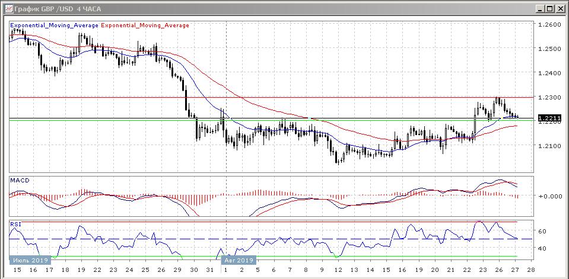Click the MACD indicator panel label
Image resolution: width=569 pixels, height=279 pixels.
(x=20, y=180)
